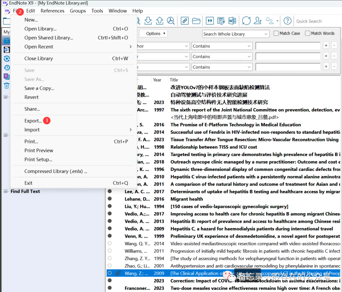The image size is (342, 292).
Task: Open the References menu
Action: (x=52, y=11)
